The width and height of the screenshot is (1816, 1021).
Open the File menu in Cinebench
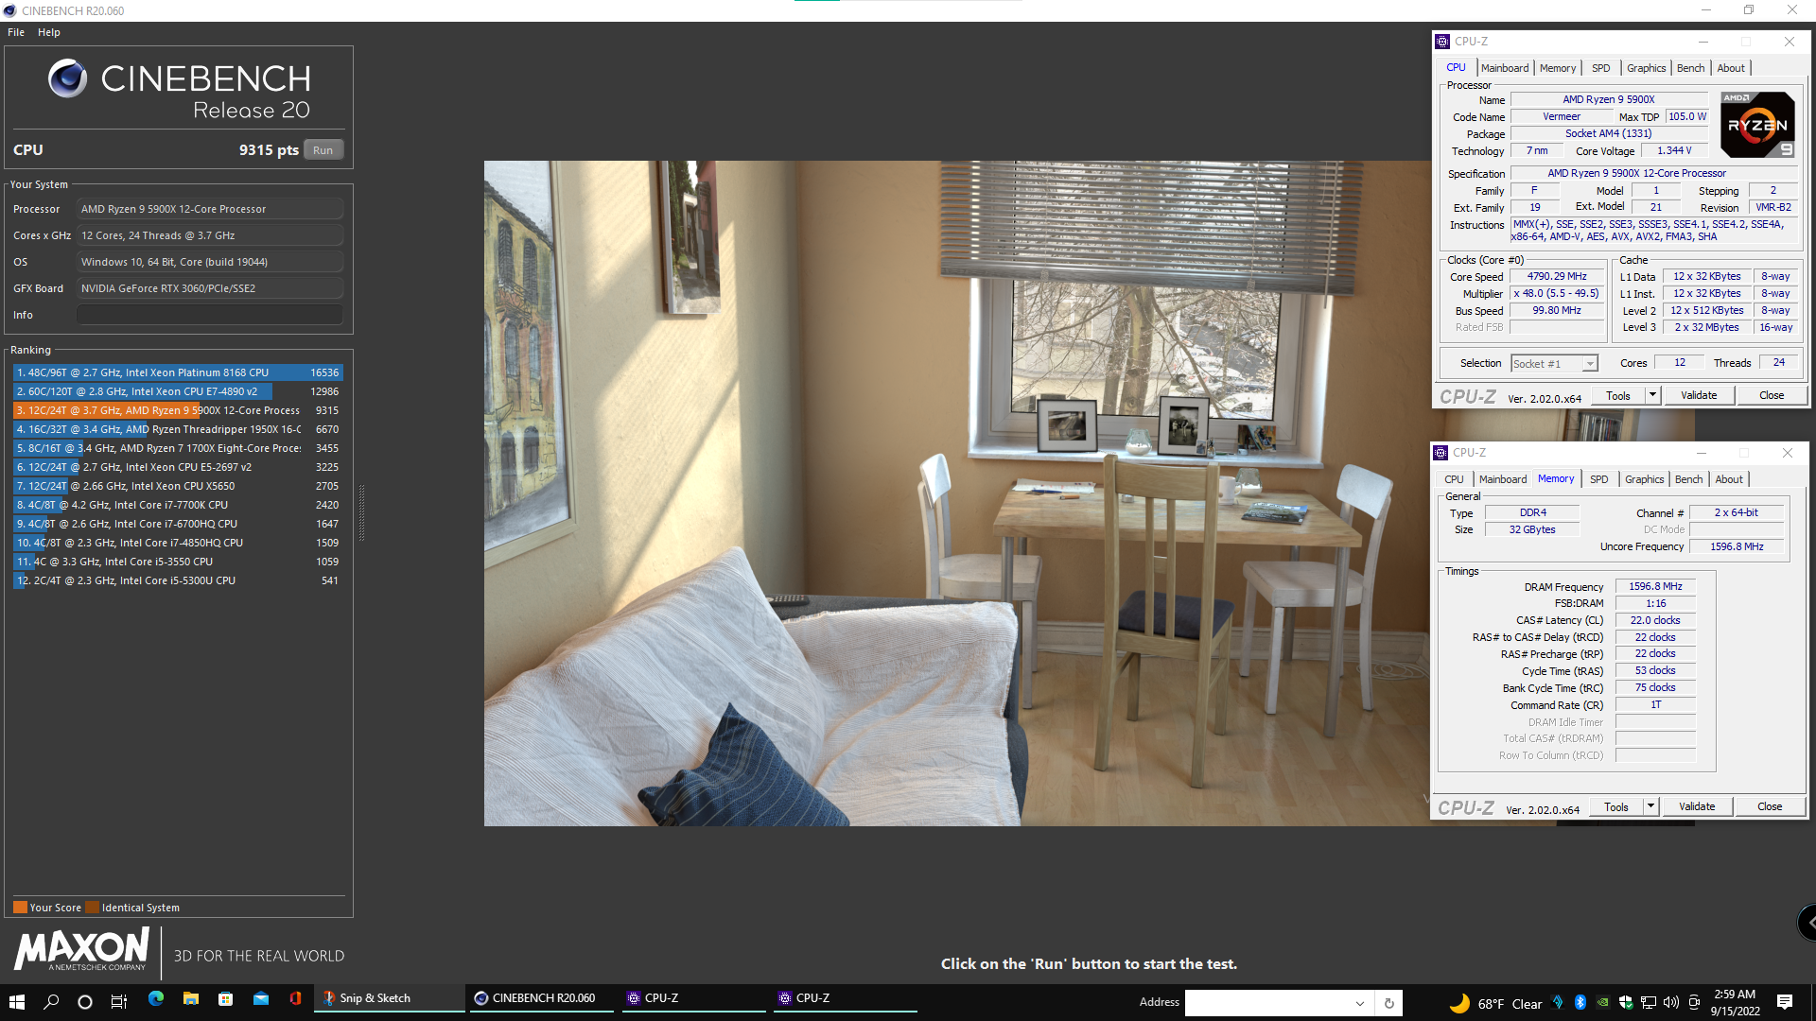coord(16,32)
